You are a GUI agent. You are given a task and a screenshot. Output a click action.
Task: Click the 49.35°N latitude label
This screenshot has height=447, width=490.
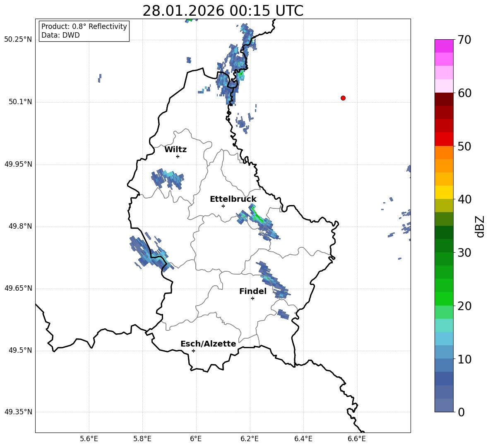[18, 412]
